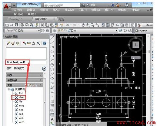Select the Multiline Text A tool

coord(52,119)
